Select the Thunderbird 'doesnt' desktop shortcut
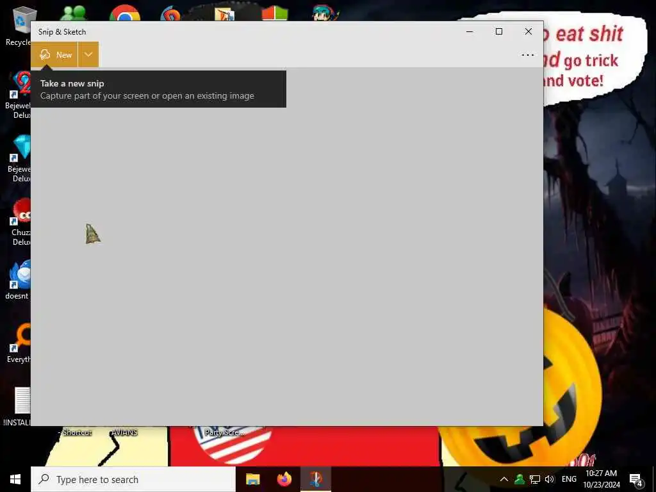Screen dimensions: 656x492 tap(19, 279)
